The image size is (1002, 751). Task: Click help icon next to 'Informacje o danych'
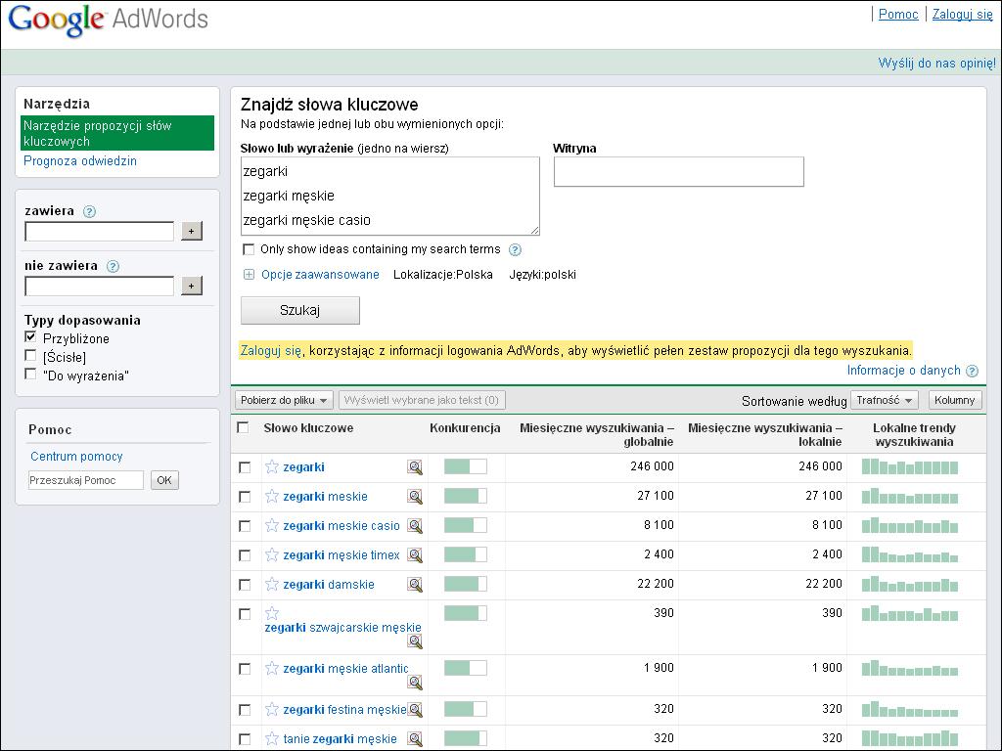972,371
